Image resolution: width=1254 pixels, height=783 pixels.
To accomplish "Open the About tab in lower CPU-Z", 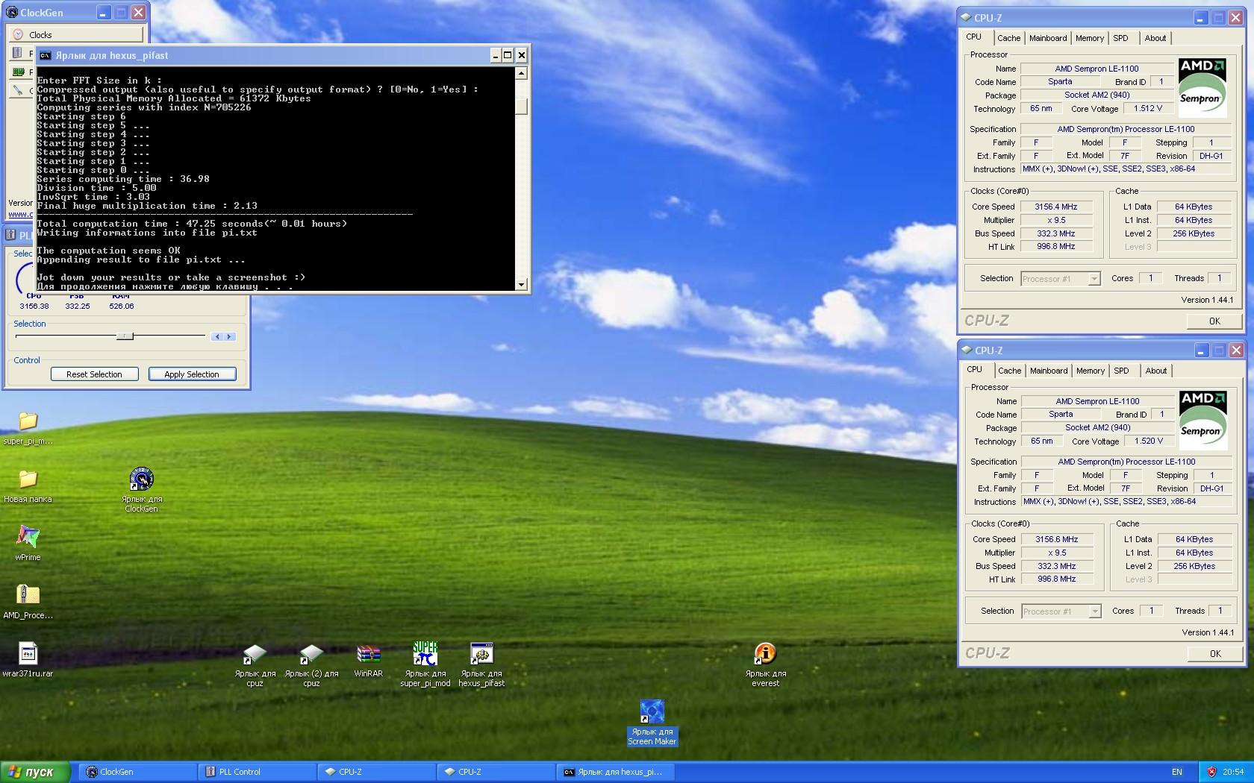I will tap(1156, 371).
